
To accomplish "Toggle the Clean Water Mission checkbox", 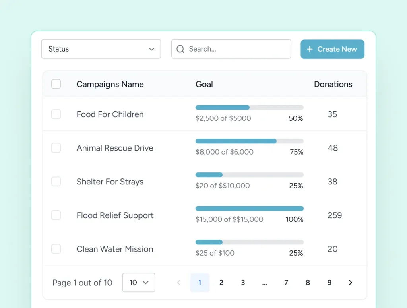I will pos(56,249).
